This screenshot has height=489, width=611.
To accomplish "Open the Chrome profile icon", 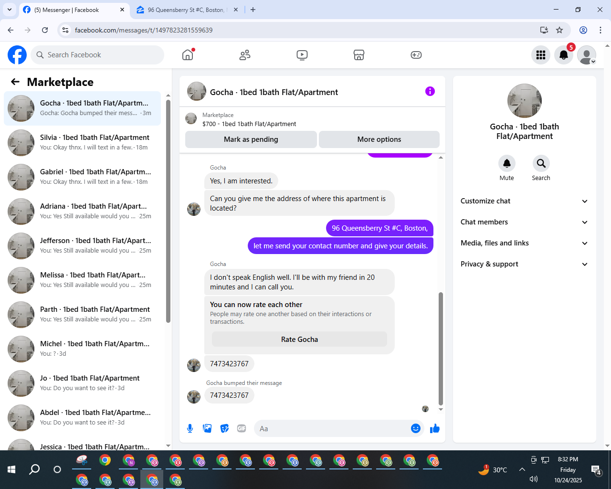I will pos(583,30).
